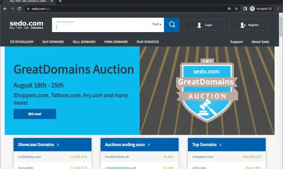Image resolution: width=283 pixels, height=169 pixels.
Task: Click the Your Keyword search field
Action: [x=100, y=25]
